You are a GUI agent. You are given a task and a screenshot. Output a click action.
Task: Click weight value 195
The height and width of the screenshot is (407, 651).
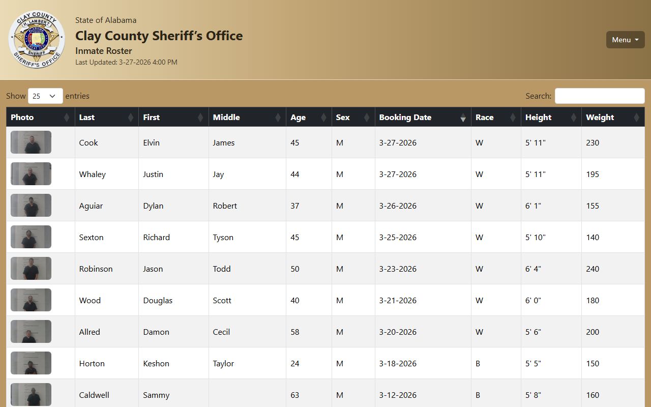point(593,175)
